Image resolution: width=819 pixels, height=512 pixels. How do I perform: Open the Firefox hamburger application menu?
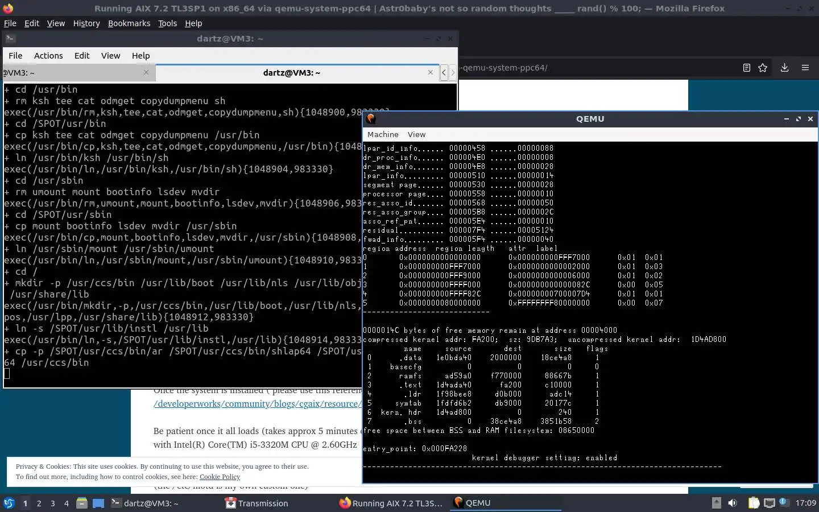(805, 68)
